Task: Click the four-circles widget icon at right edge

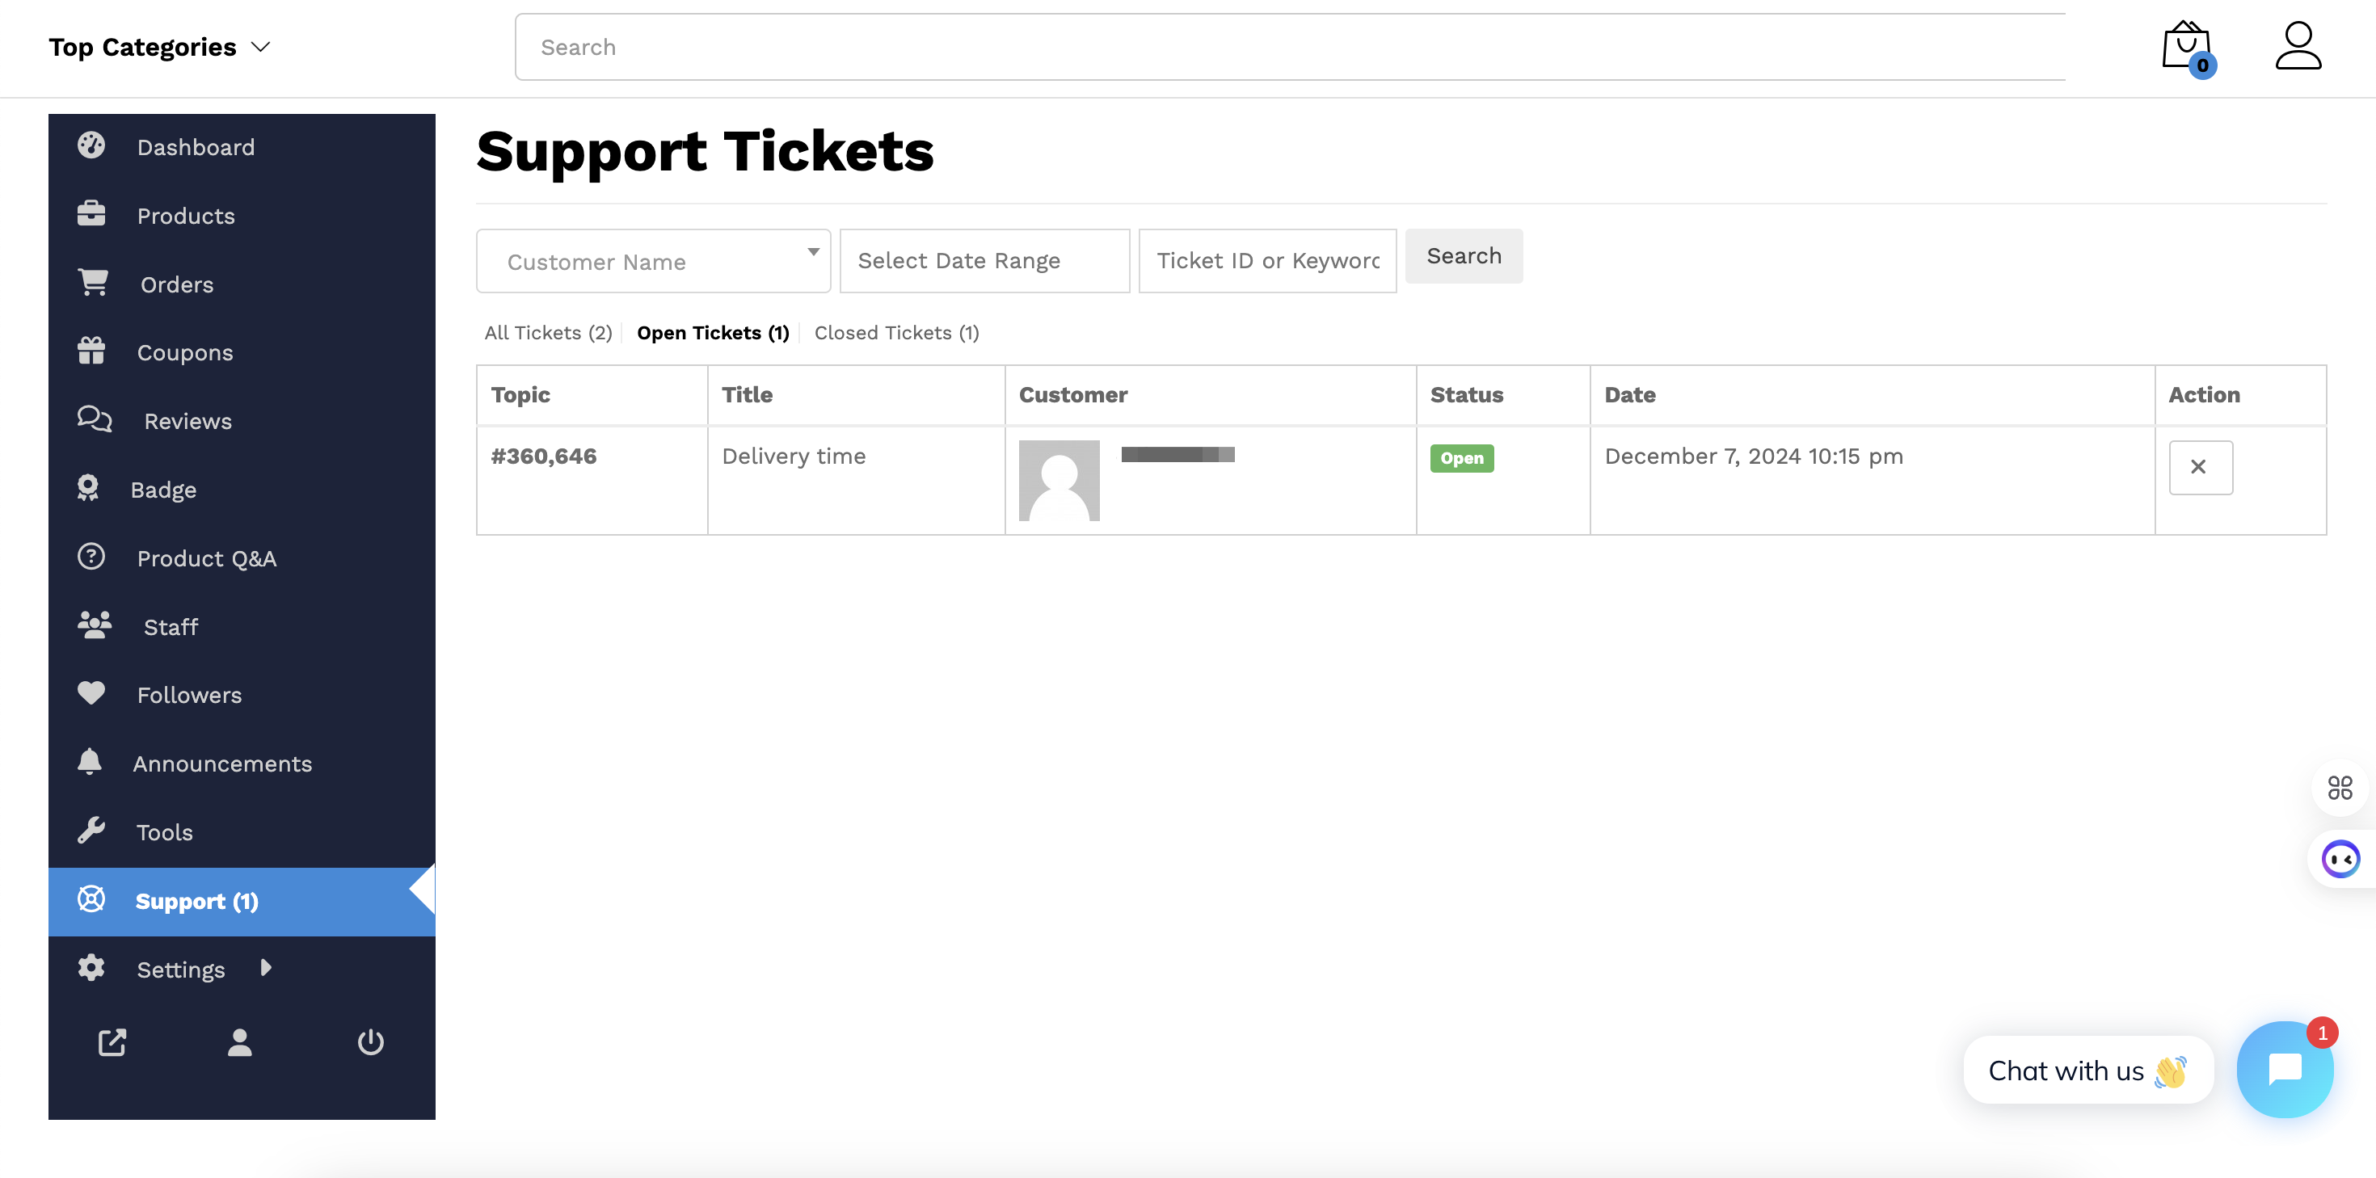Action: tap(2340, 787)
